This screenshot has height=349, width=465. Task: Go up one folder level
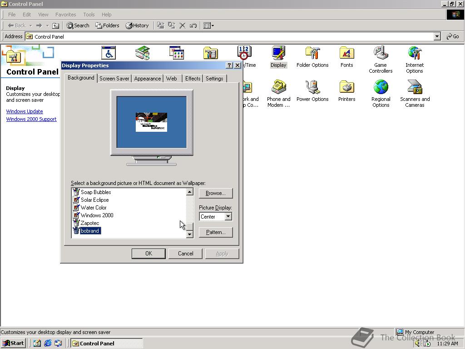(56, 25)
